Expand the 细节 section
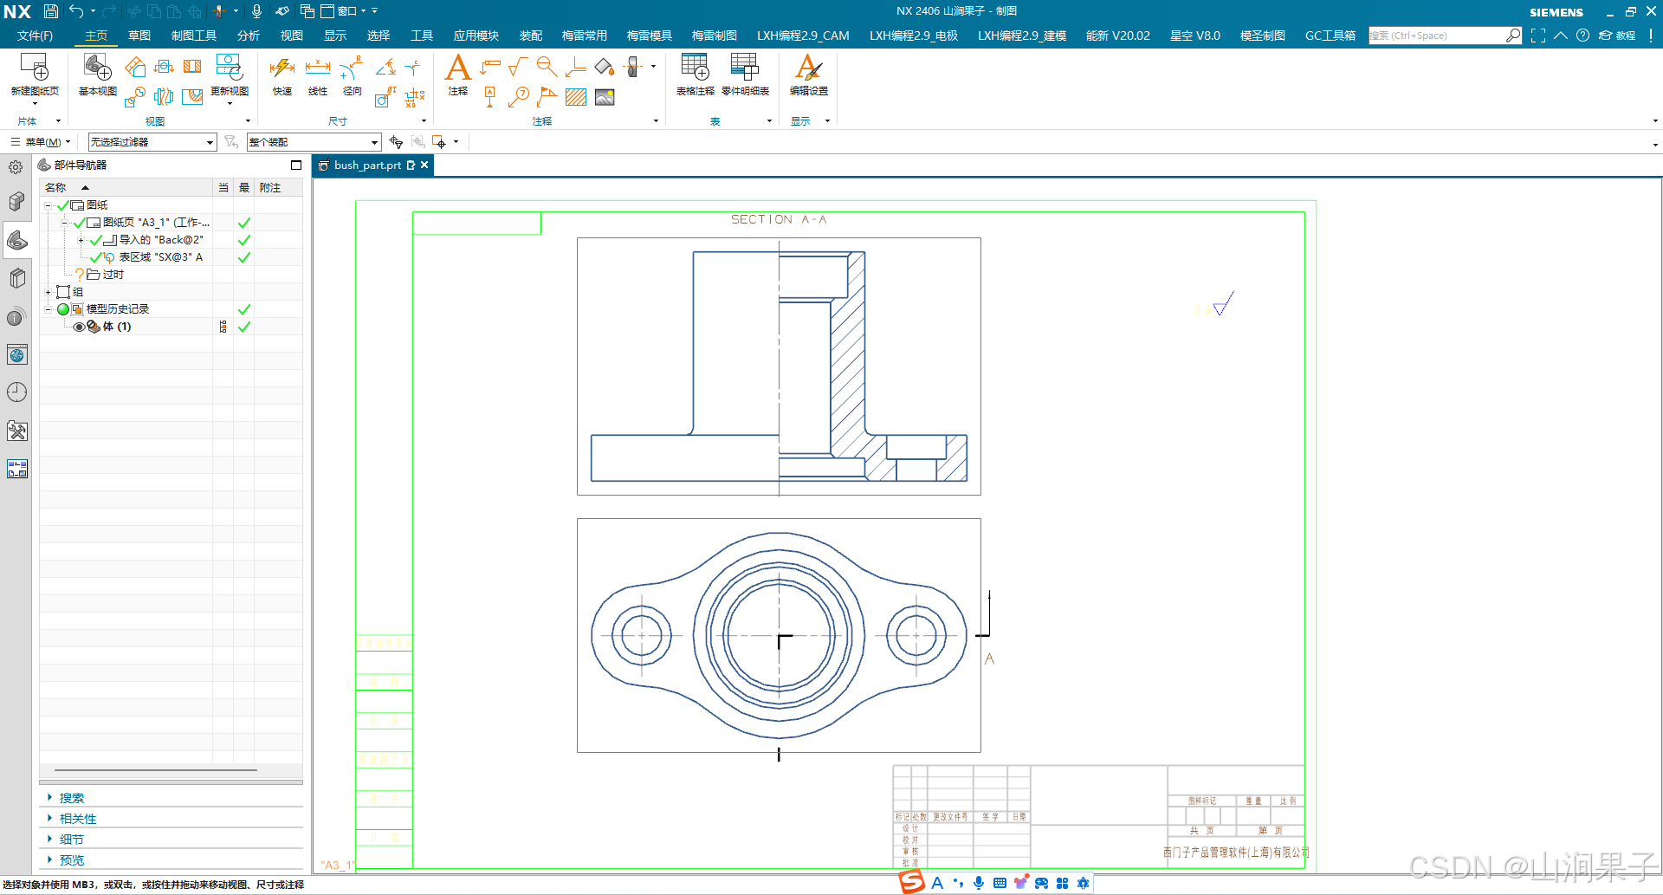 pos(71,840)
